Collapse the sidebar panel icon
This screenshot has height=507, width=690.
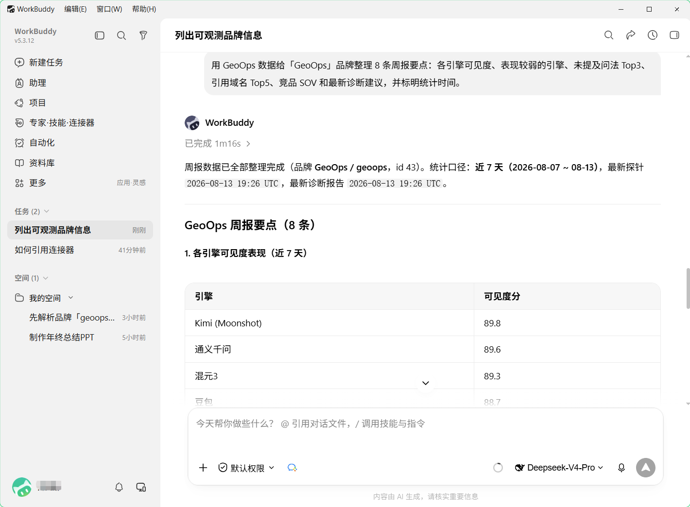(100, 35)
